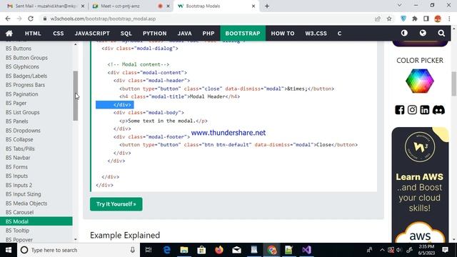Open the Learn AWS advertisement
The image size is (457, 257).
pyautogui.click(x=420, y=185)
